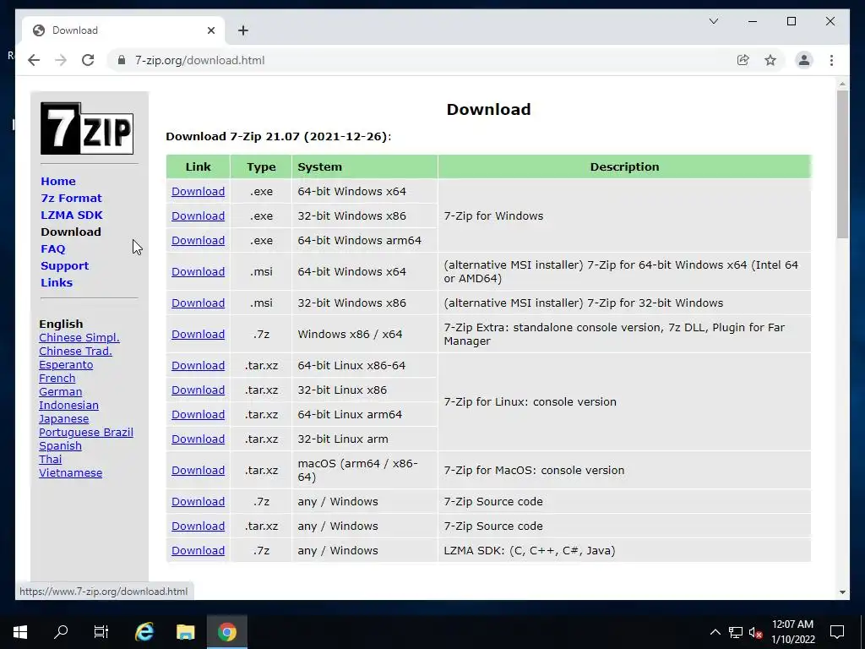
Task: Close the Download tab
Action: 210,30
